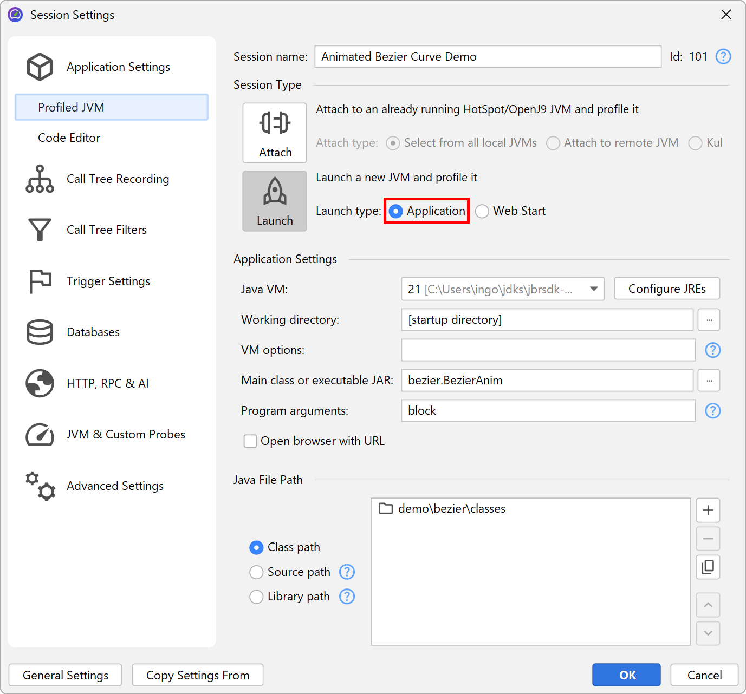Screen dimensions: 746x694
Task: Open the Databases section
Action: pyautogui.click(x=93, y=332)
